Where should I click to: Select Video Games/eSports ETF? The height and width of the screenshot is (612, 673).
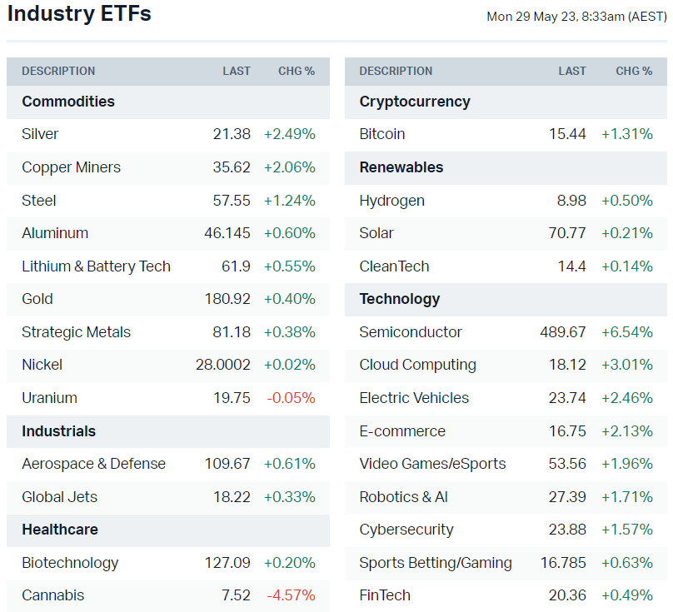[x=432, y=464]
